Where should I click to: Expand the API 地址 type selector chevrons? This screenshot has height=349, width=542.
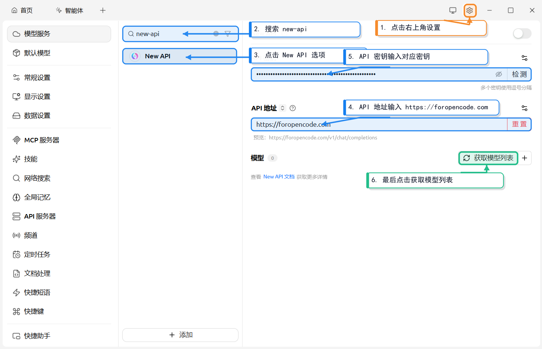pyautogui.click(x=283, y=108)
